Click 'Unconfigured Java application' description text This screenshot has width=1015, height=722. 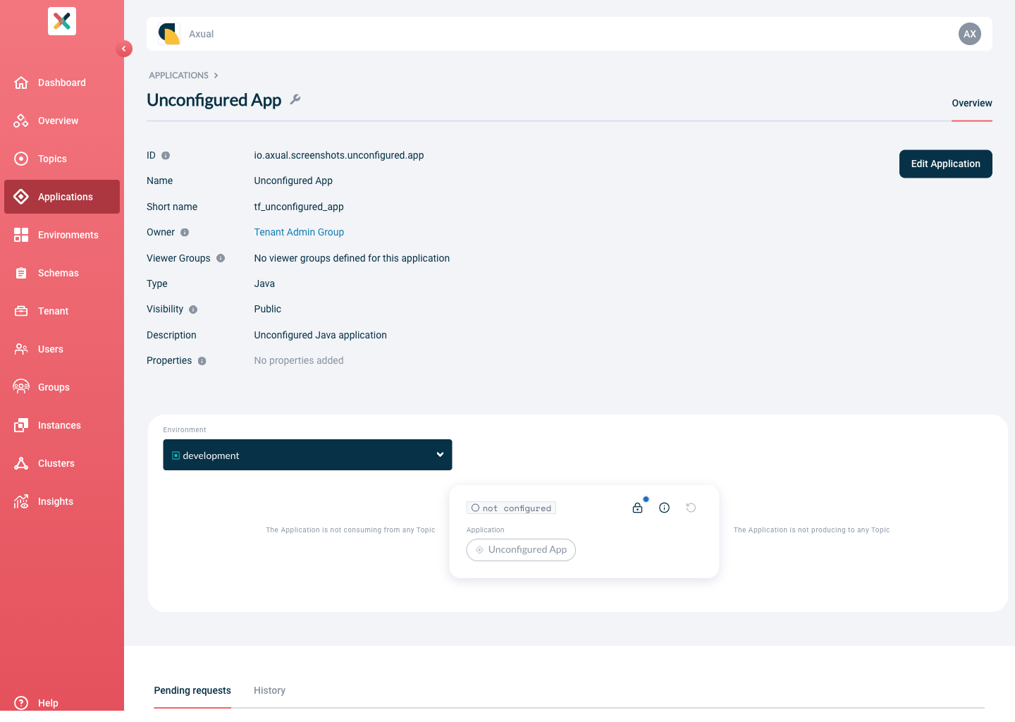pos(321,335)
